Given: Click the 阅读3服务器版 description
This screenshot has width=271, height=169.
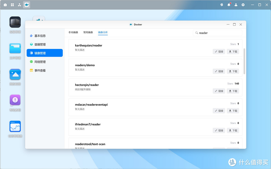Looking at the screenshot, I should [x=83, y=90].
